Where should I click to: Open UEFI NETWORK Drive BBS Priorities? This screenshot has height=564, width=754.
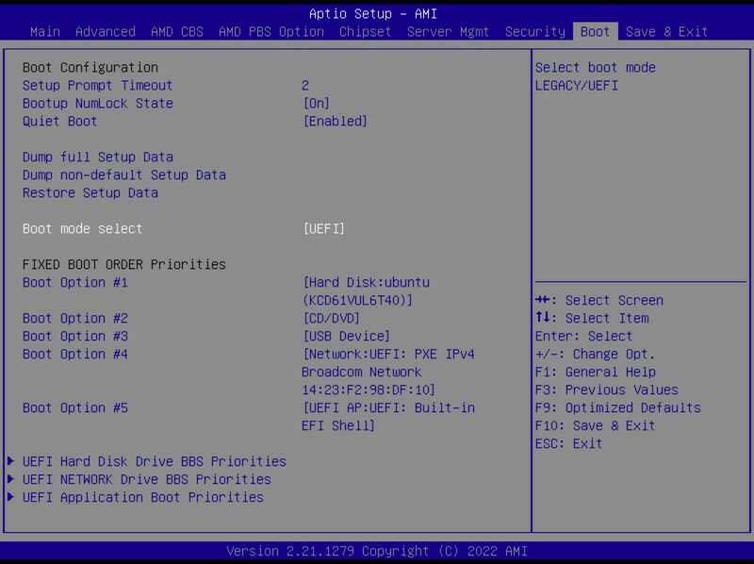coord(147,479)
